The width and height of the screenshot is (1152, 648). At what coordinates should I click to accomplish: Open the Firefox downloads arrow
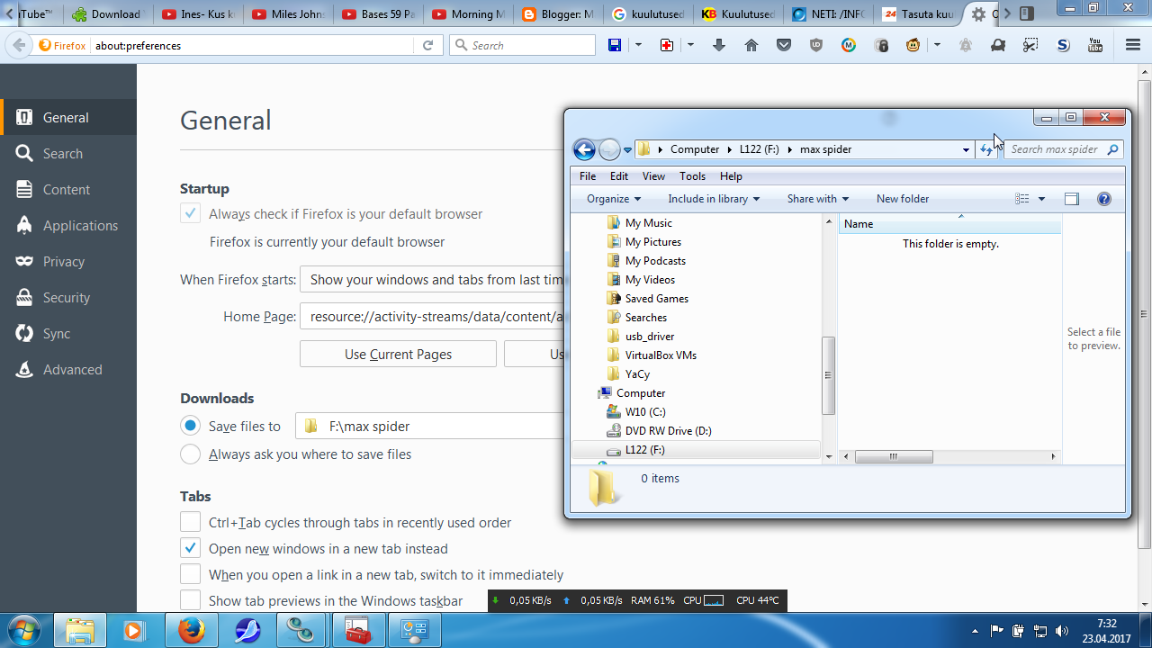(719, 45)
